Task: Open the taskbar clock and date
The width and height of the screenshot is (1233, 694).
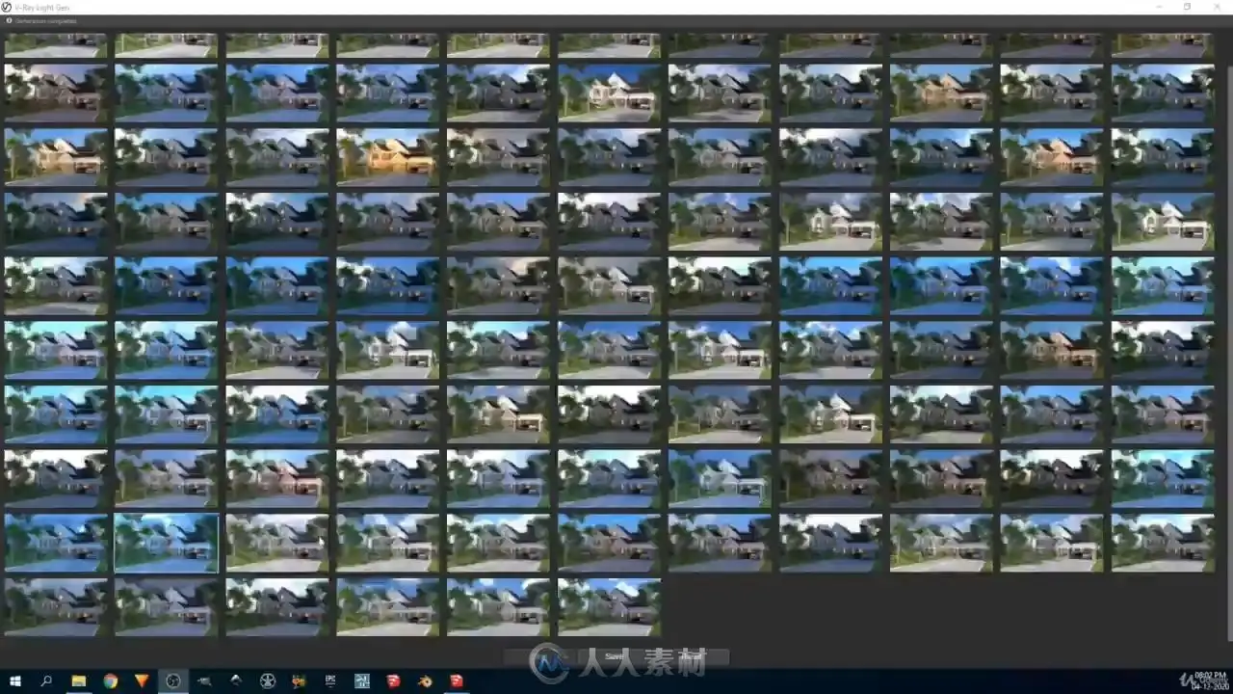Action: pos(1208,681)
